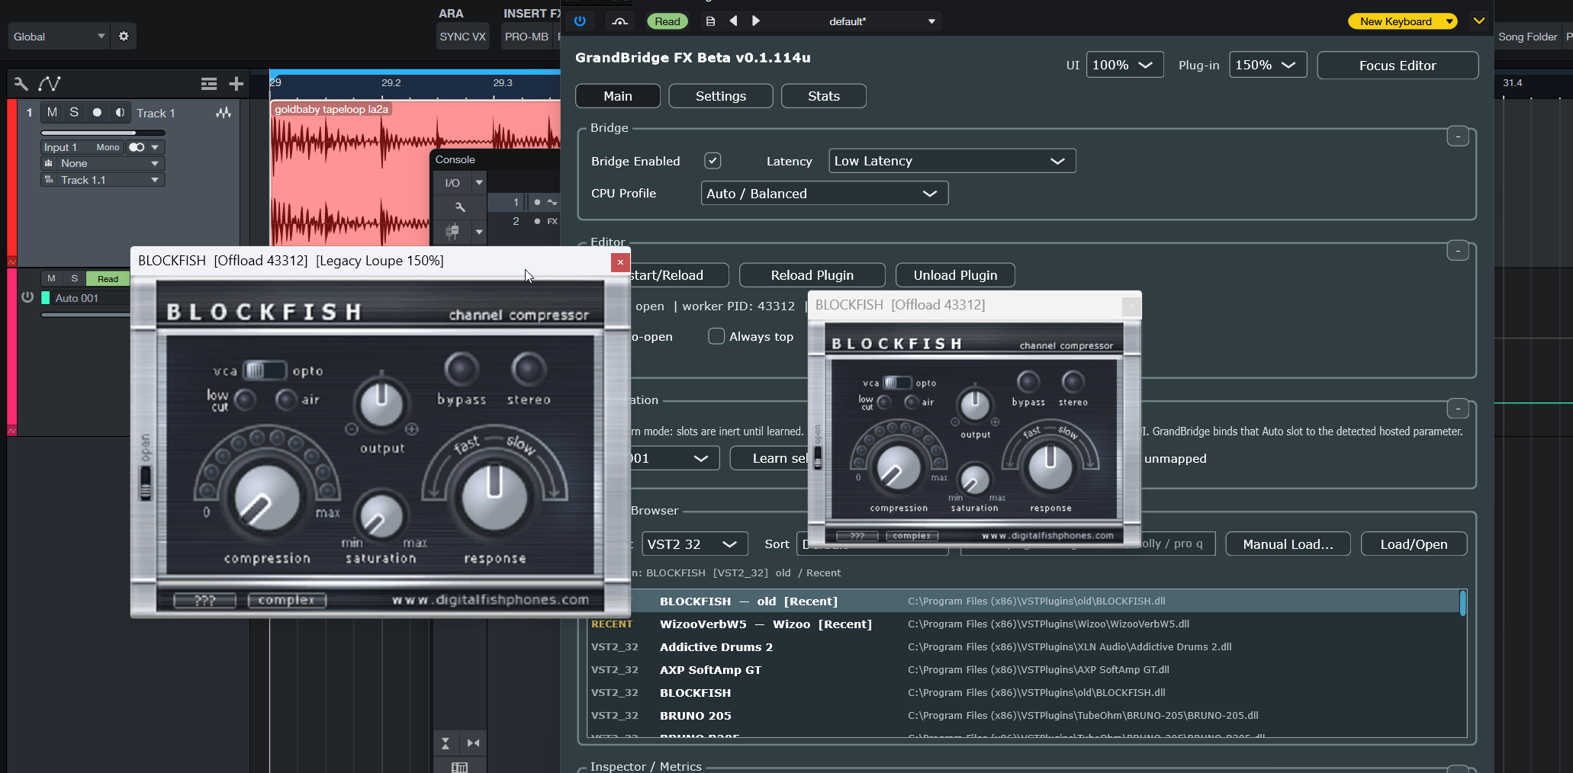The image size is (1573, 773).
Task: Toggle the plug-in power button in header
Action: [580, 21]
